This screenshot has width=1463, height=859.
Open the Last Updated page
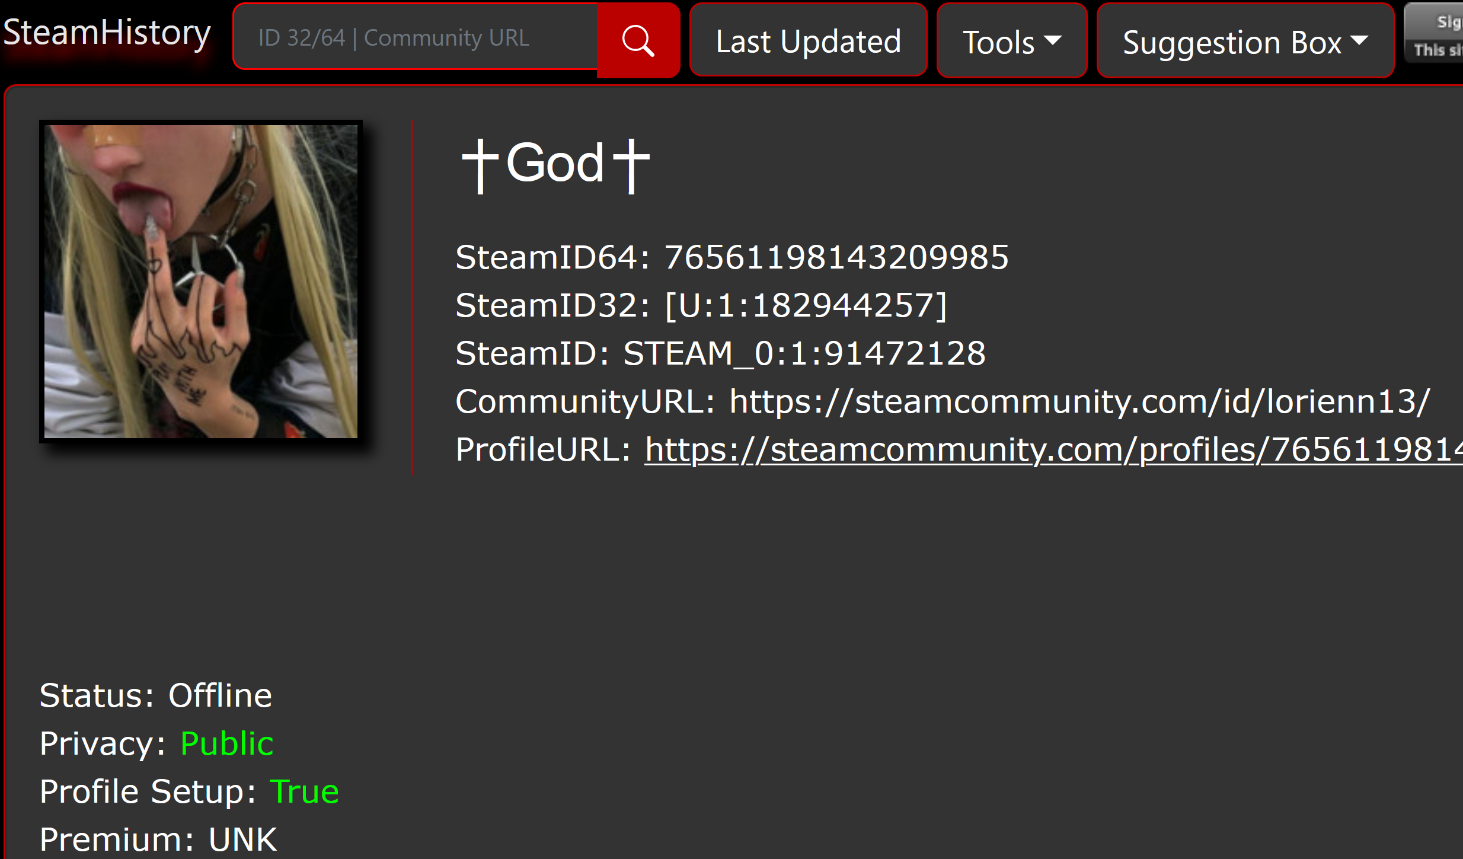point(808,41)
